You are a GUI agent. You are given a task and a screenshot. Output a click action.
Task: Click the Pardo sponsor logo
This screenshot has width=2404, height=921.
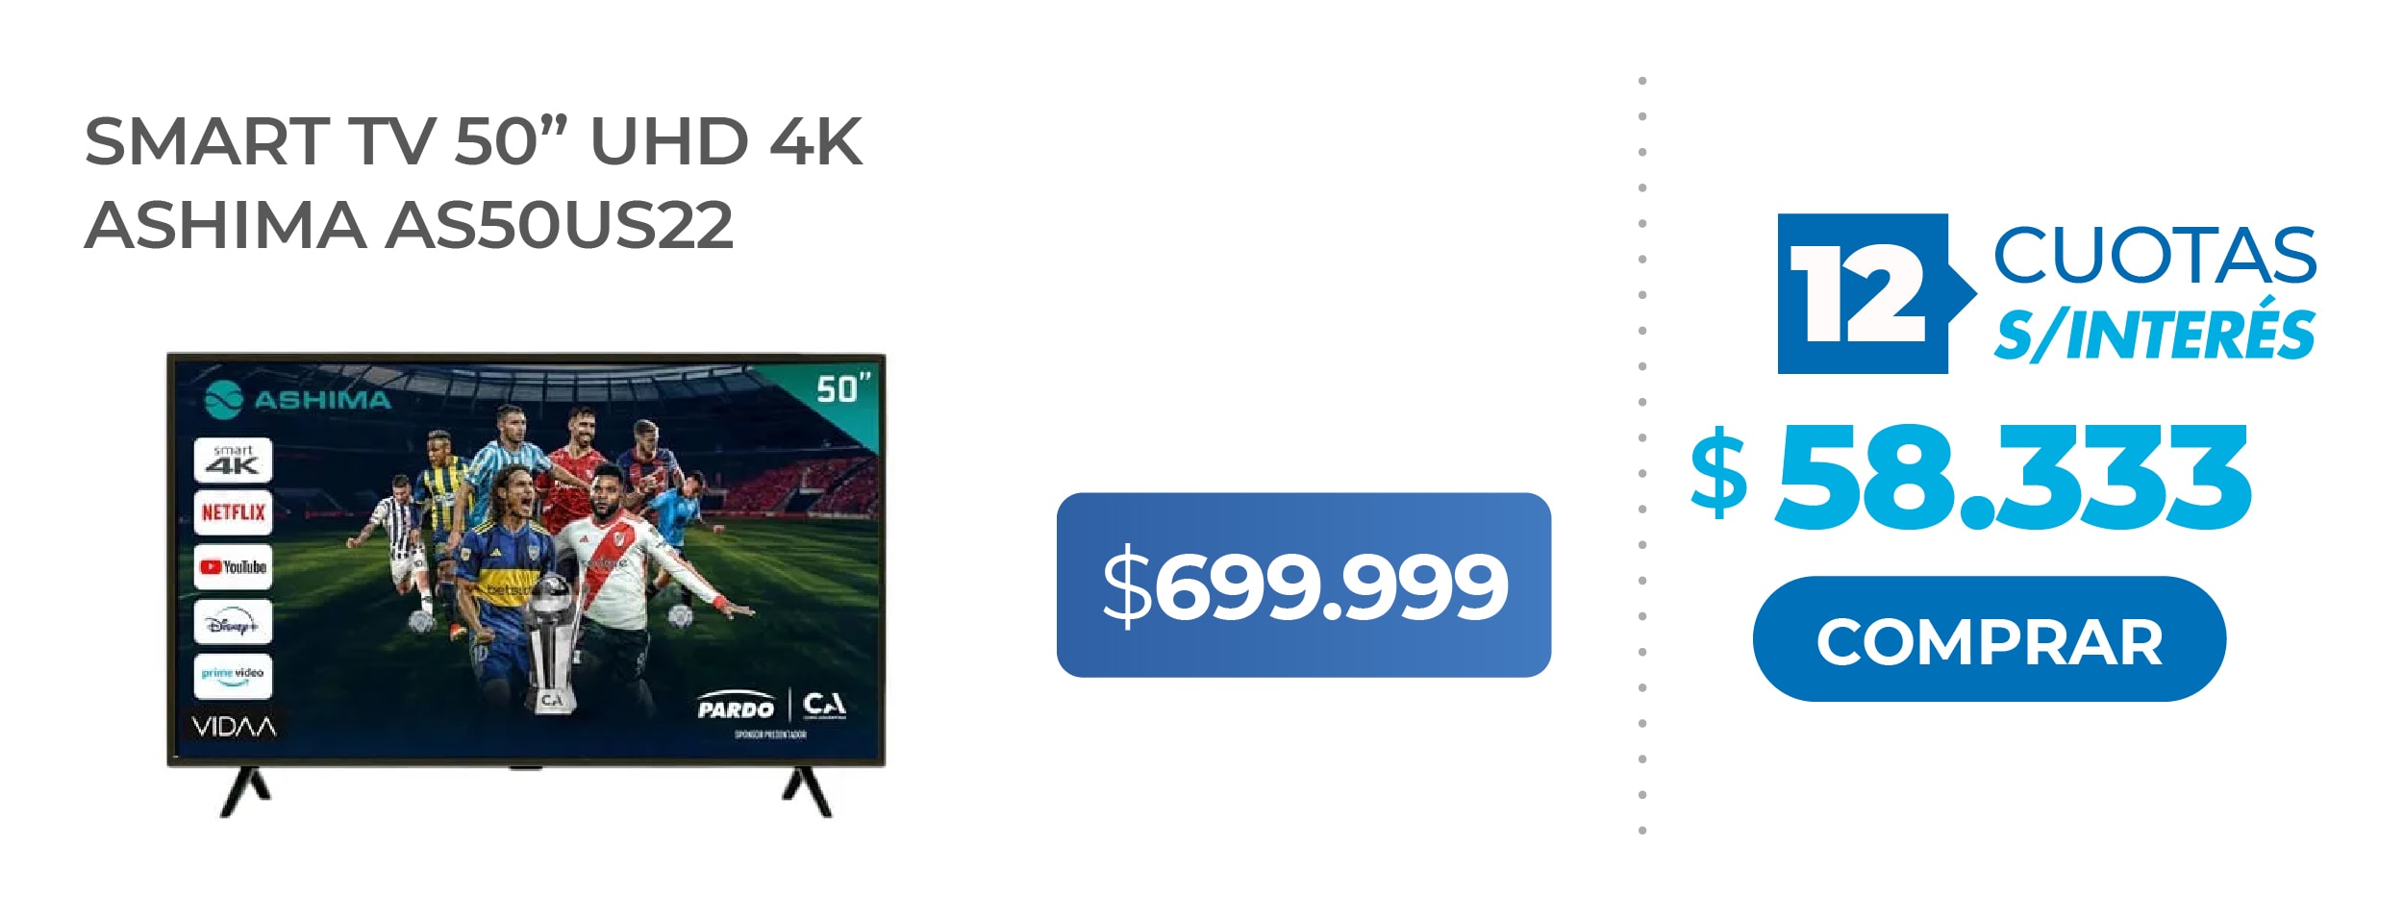(736, 706)
